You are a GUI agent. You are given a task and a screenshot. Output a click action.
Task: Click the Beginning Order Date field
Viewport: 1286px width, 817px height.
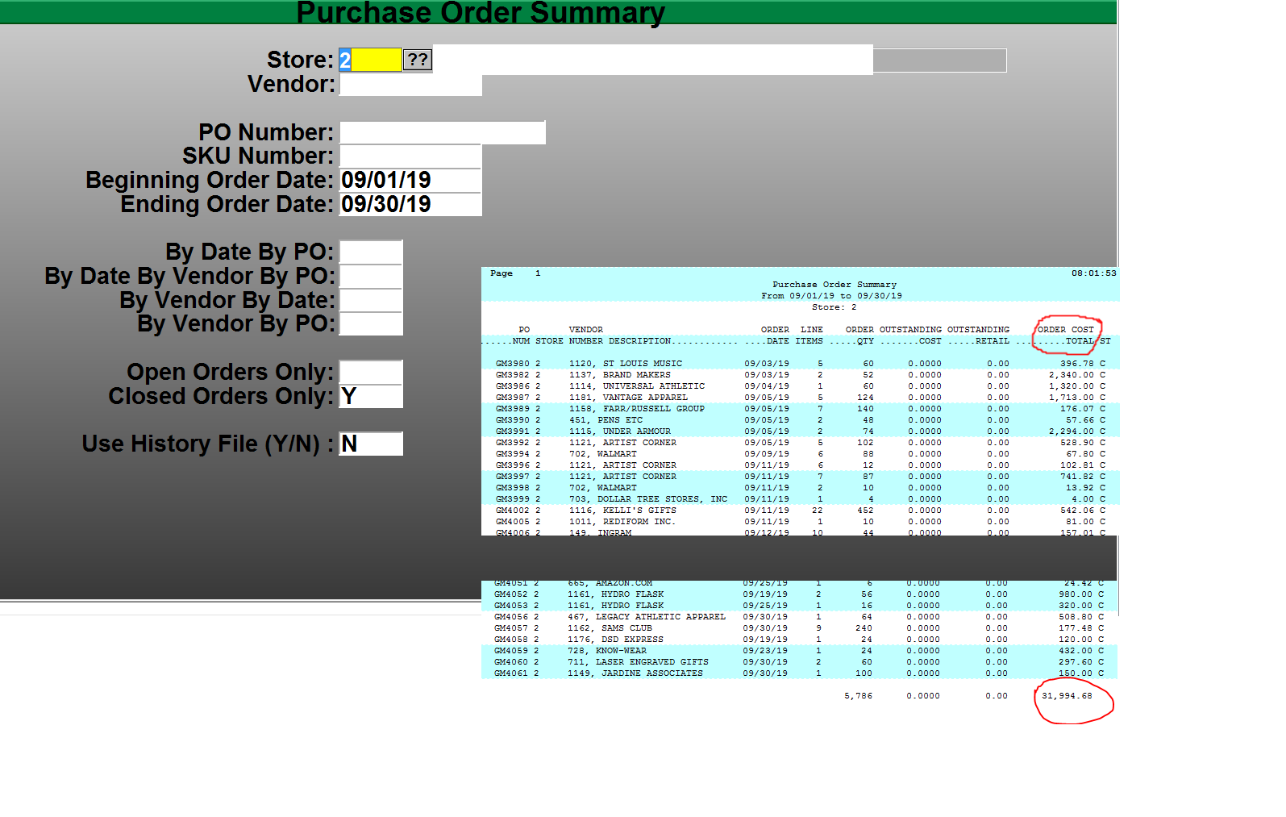410,181
